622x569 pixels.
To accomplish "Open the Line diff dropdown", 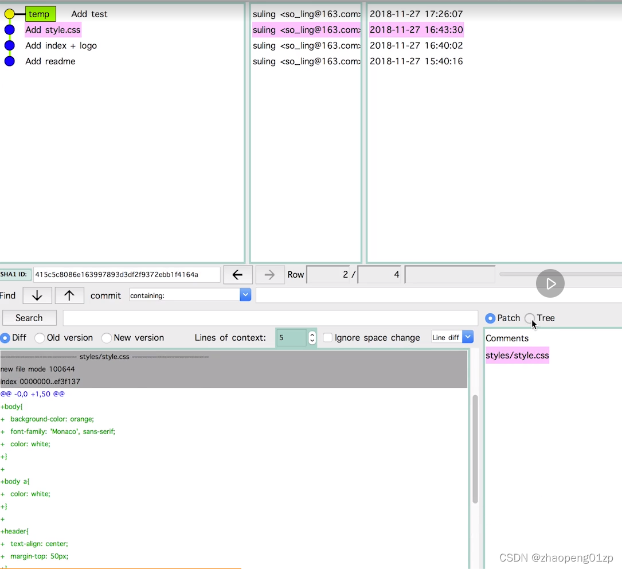I will pos(468,337).
